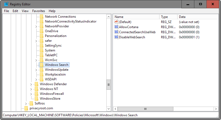The width and height of the screenshot is (221, 120).
Task: Click the AllowCortana DWORD value icon
Action: pyautogui.click(x=116, y=27)
